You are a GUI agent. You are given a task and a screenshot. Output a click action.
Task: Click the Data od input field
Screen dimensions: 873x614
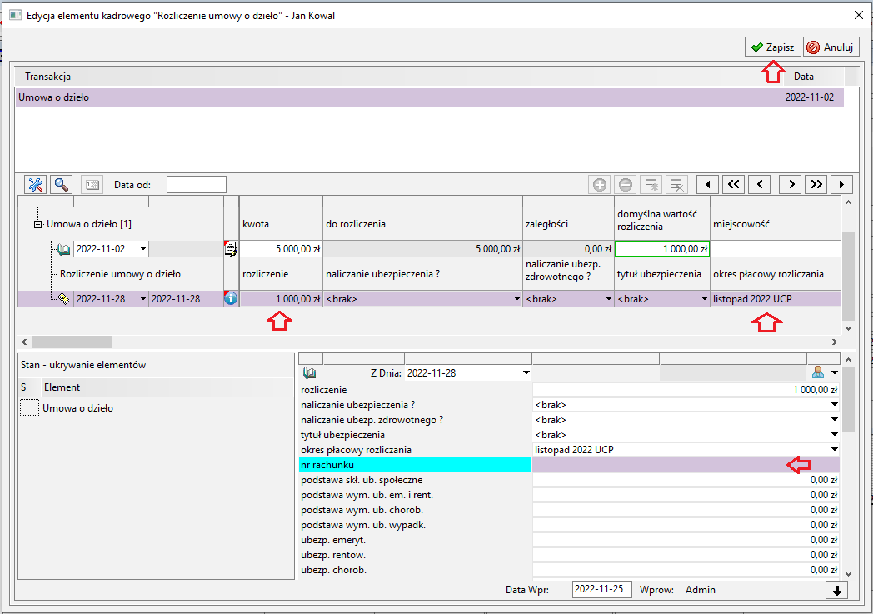pos(197,184)
